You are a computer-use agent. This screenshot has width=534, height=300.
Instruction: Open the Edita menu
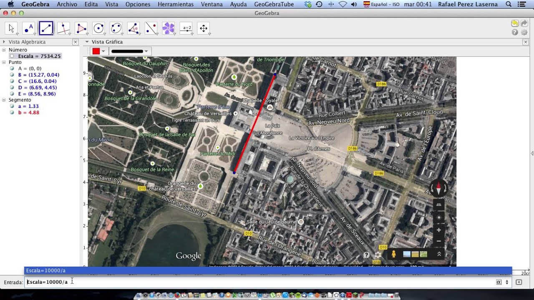click(x=91, y=4)
